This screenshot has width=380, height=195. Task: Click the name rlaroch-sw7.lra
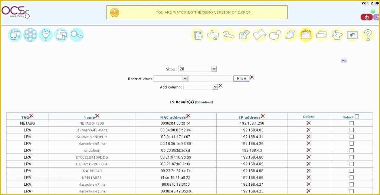click(92, 184)
